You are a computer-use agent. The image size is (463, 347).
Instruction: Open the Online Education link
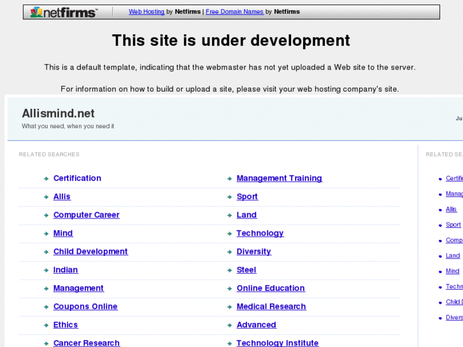[271, 288]
